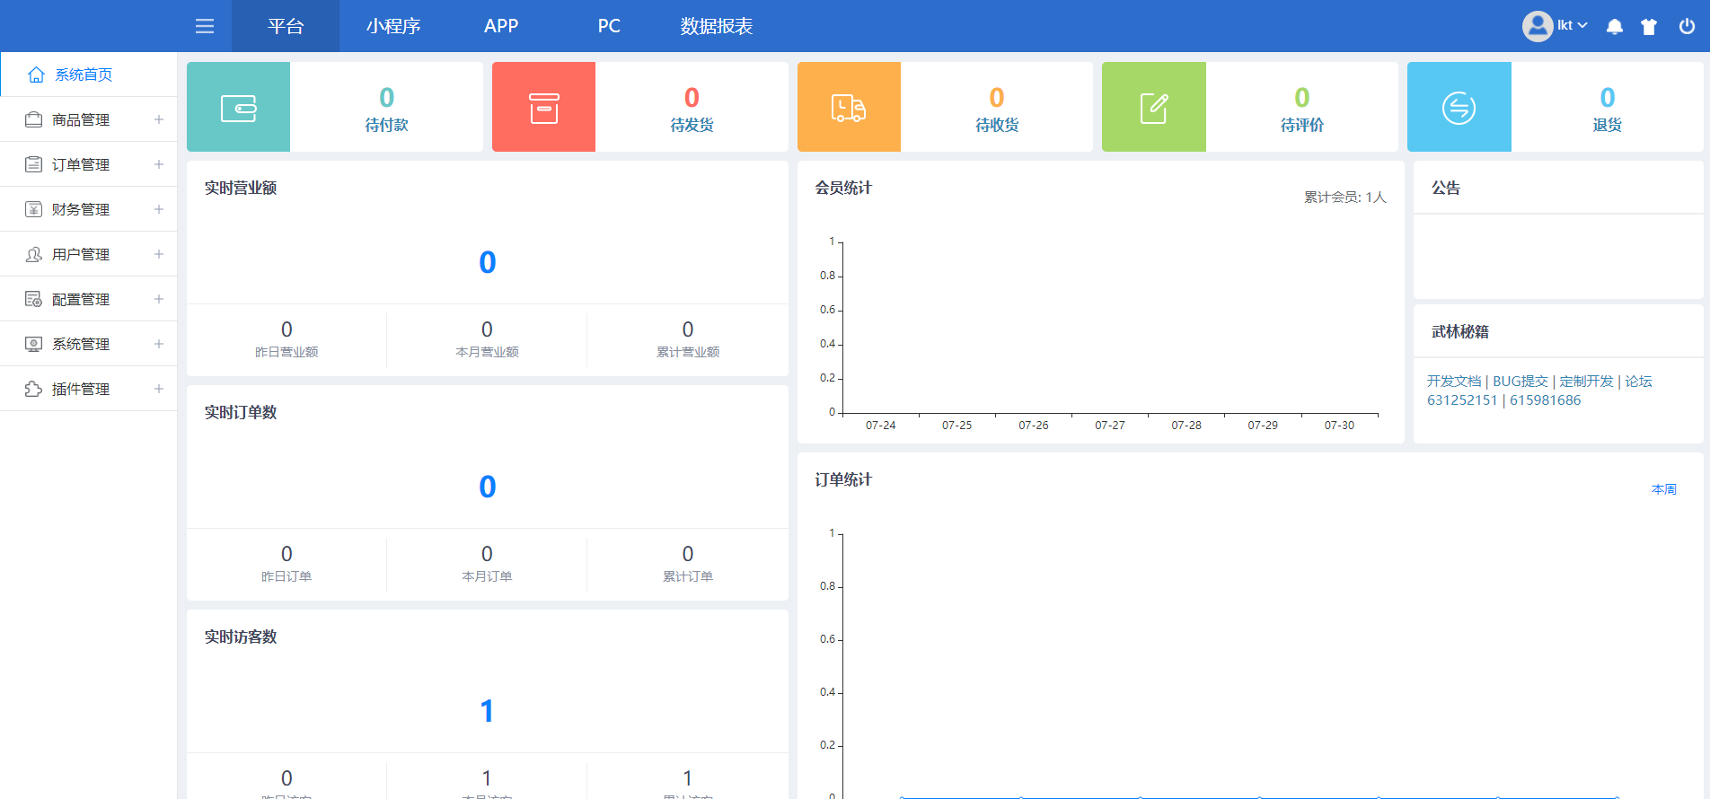
Task: Click the T-shirt theme icon
Action: tap(1649, 26)
